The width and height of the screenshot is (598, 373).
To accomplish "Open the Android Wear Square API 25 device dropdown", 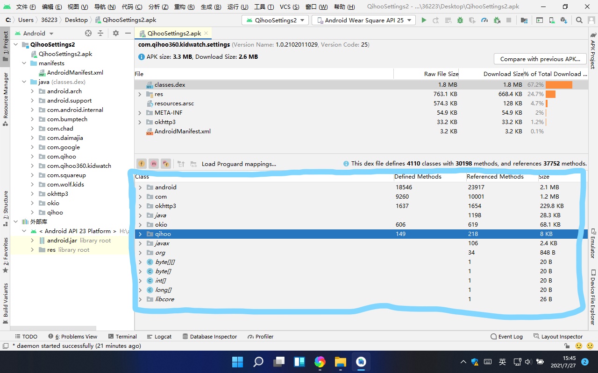I will pyautogui.click(x=363, y=20).
